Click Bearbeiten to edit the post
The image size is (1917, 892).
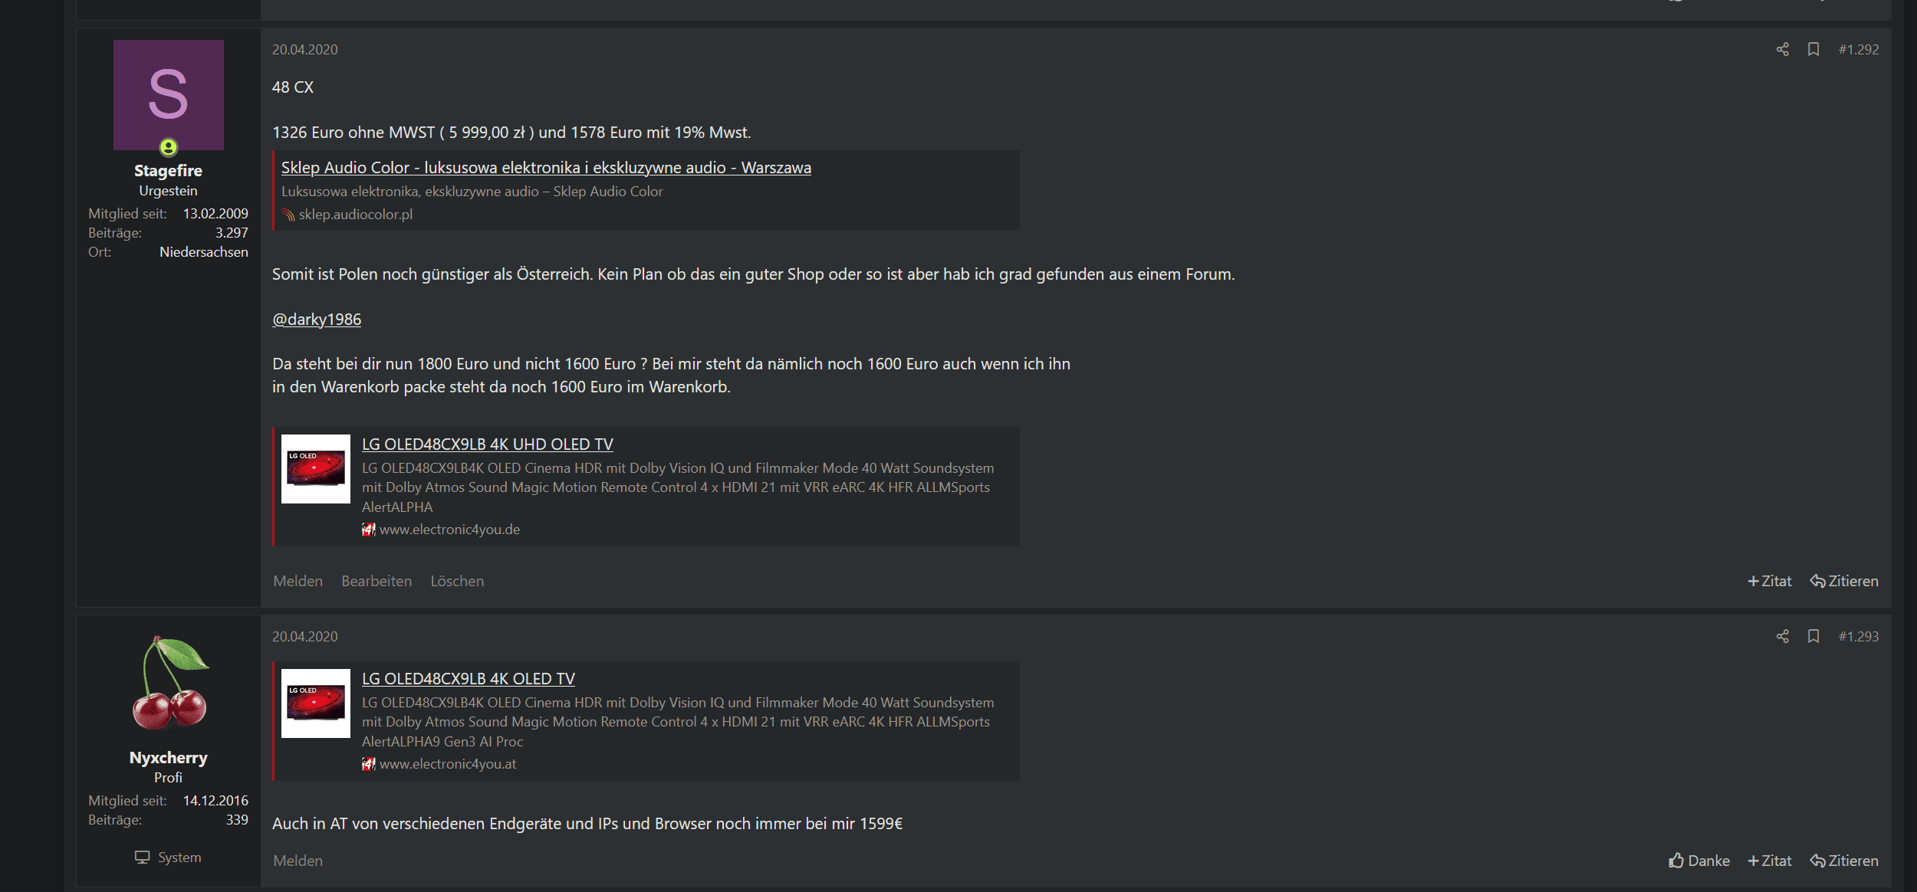coord(376,581)
